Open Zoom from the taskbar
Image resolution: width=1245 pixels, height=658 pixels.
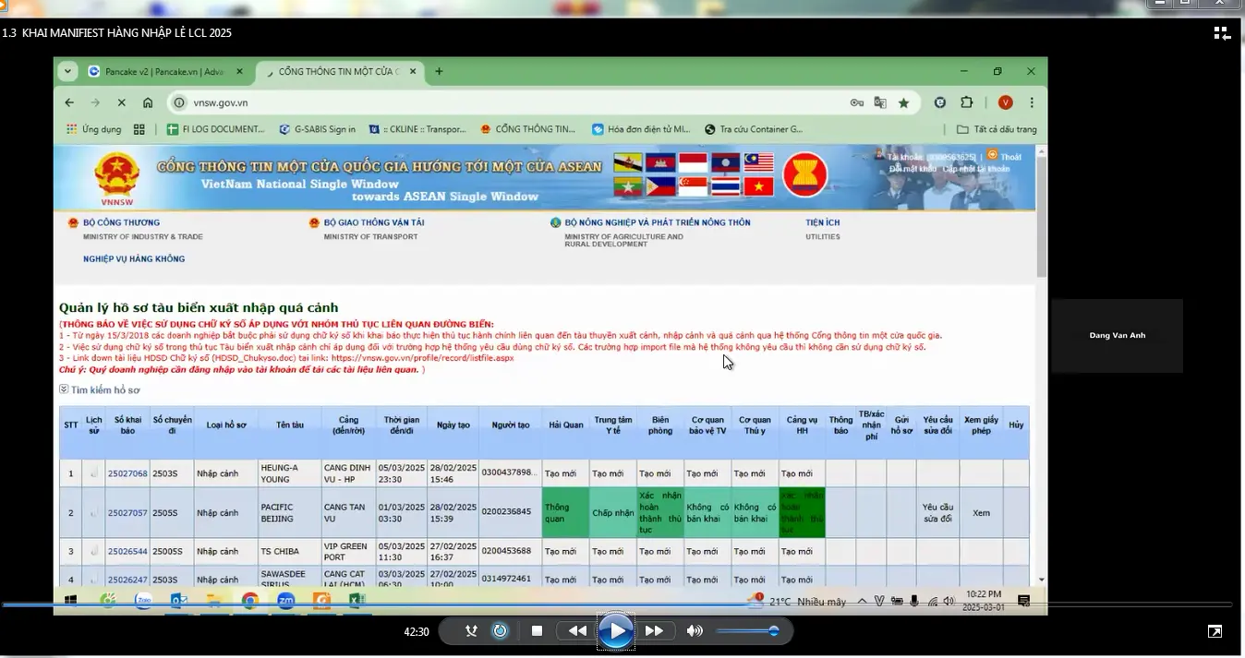(285, 601)
